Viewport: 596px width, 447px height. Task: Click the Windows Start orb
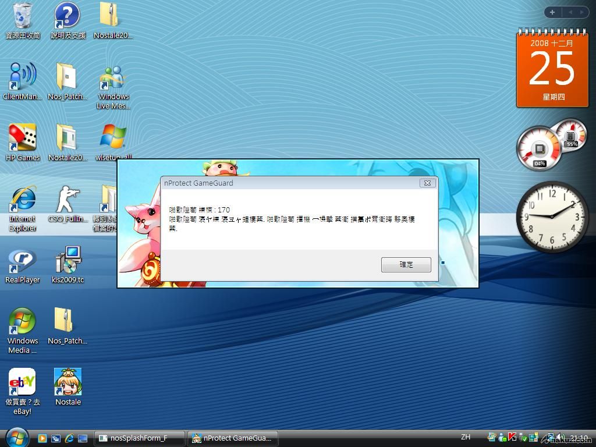click(16, 438)
